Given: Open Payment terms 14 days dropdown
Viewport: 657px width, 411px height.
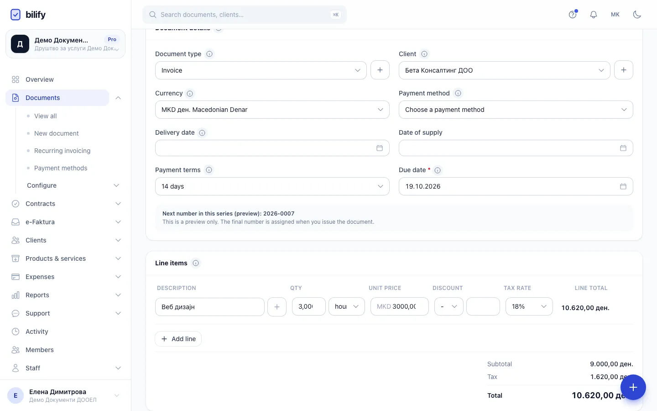Looking at the screenshot, I should (x=272, y=186).
